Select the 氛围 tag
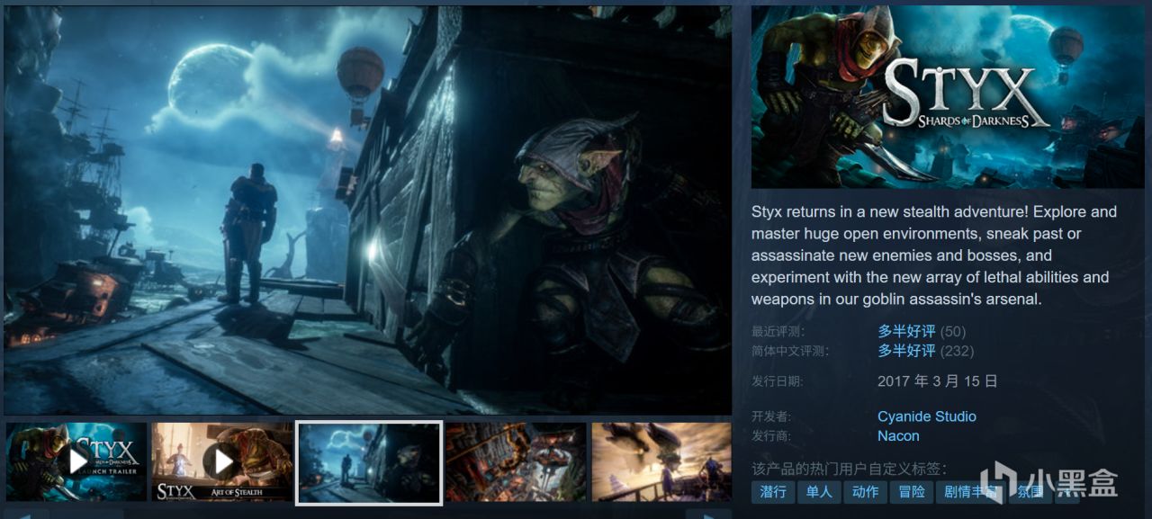 point(1030,492)
